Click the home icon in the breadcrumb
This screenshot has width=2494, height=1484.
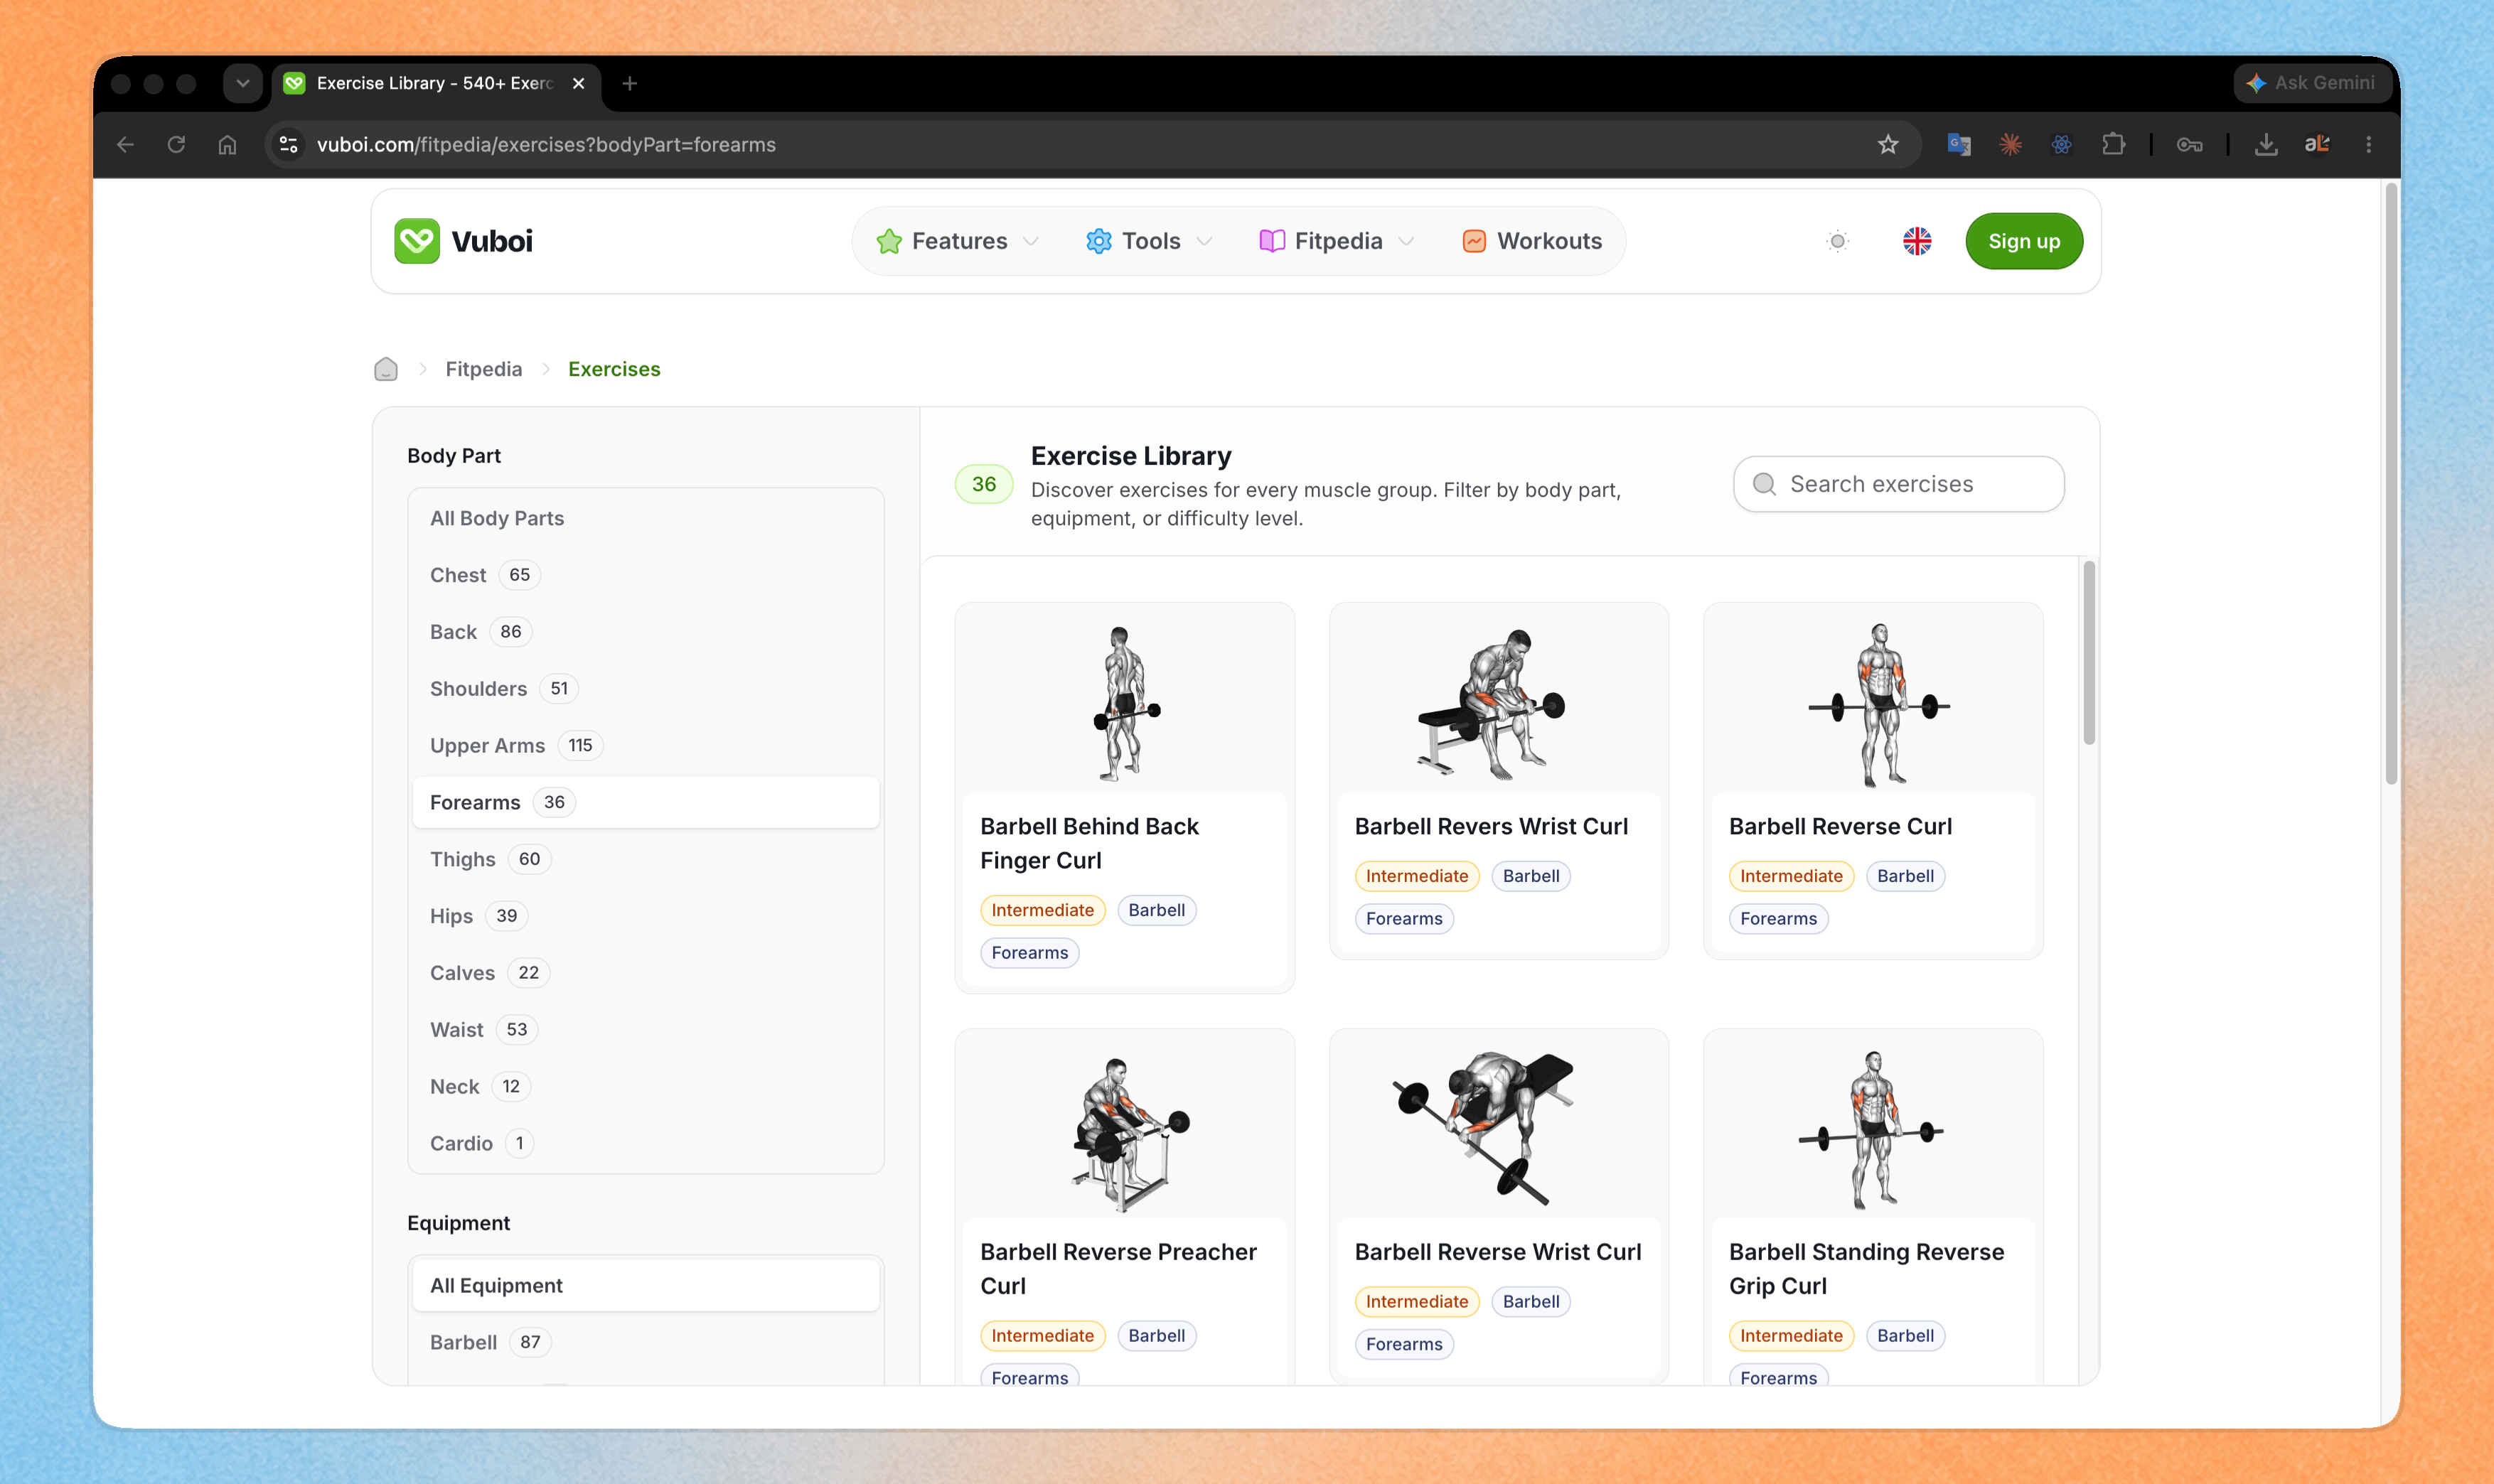386,369
